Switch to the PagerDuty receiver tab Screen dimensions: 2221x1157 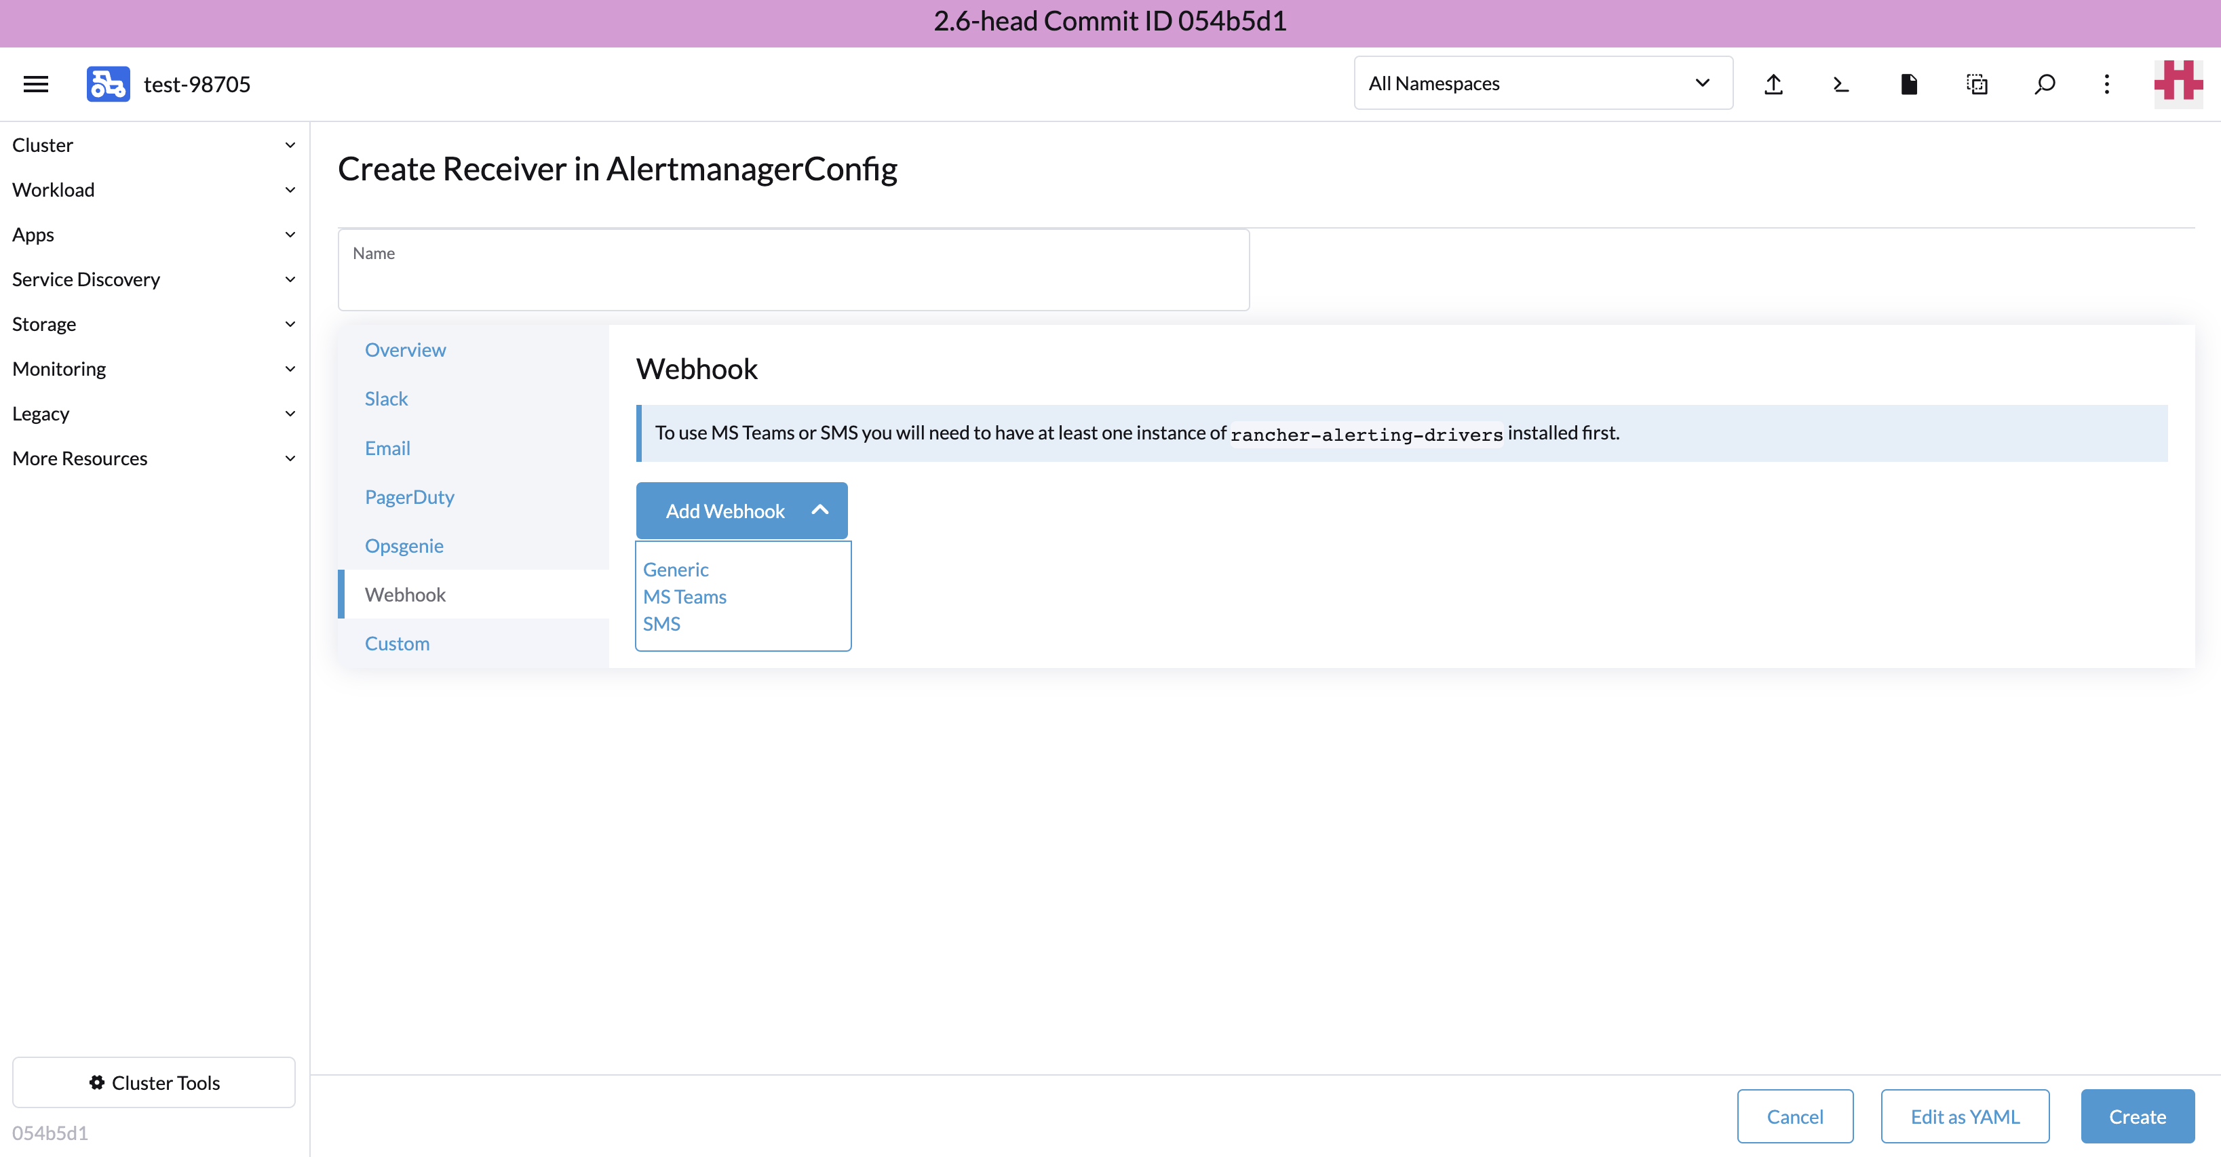pyautogui.click(x=410, y=496)
